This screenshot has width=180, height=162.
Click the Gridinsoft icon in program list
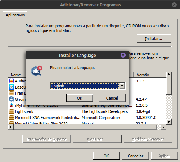pos(12,99)
